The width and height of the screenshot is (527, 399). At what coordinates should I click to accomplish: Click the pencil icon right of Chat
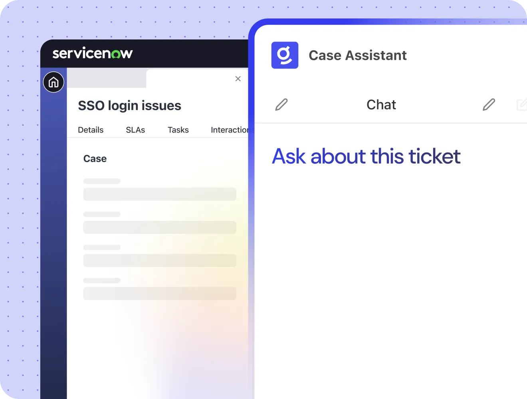pyautogui.click(x=489, y=105)
